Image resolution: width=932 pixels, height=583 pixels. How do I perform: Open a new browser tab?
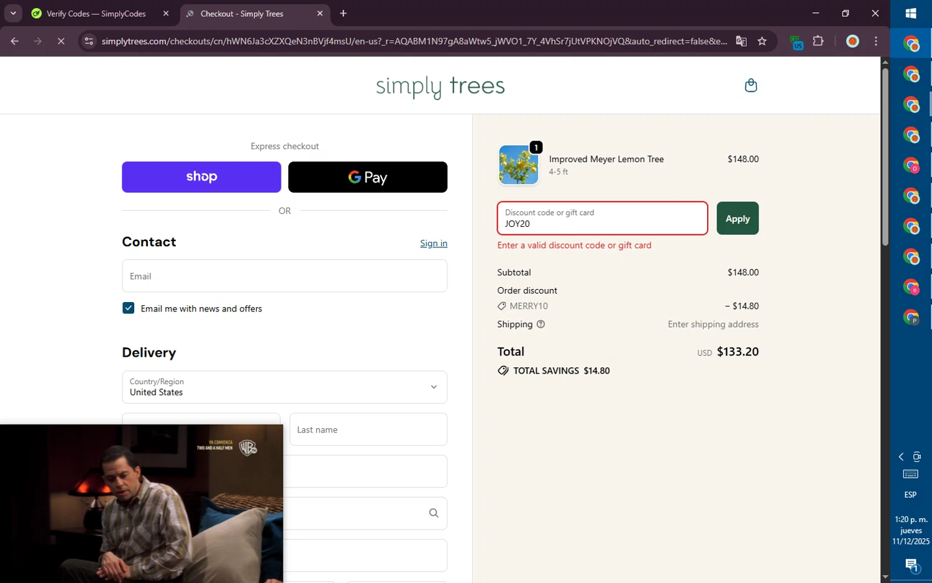pos(344,14)
